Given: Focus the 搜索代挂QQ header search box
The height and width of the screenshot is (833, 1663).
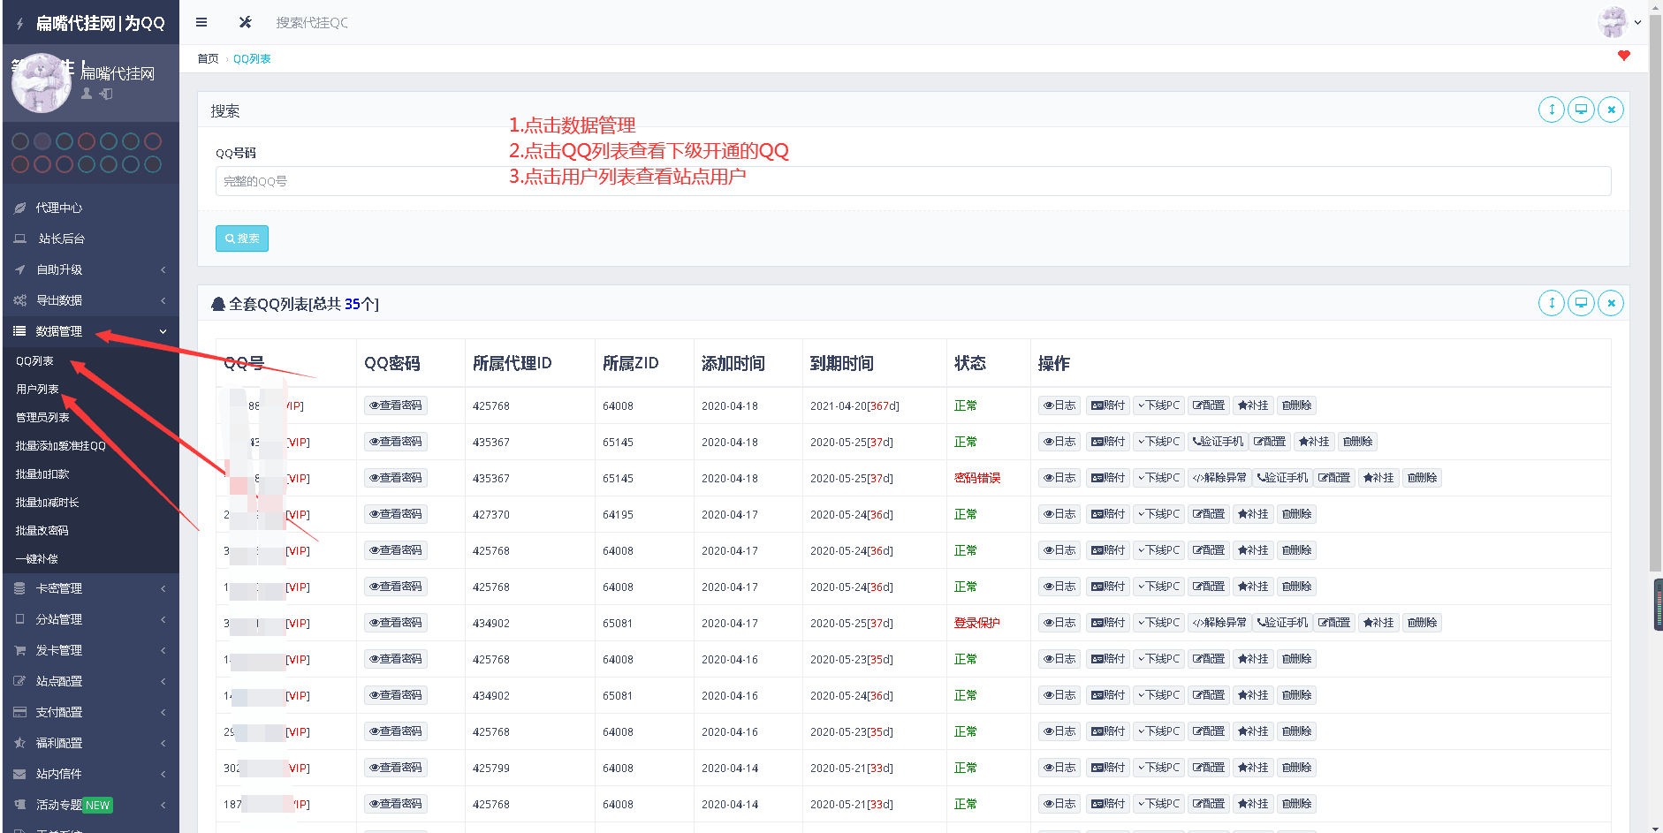Looking at the screenshot, I should point(312,23).
